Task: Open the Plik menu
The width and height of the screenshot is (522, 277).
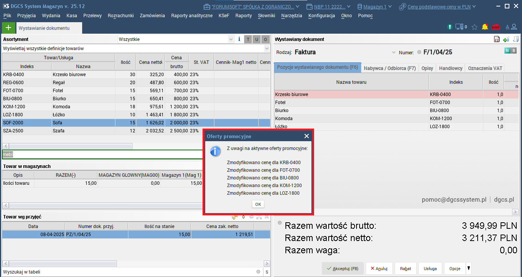Action: 7,16
